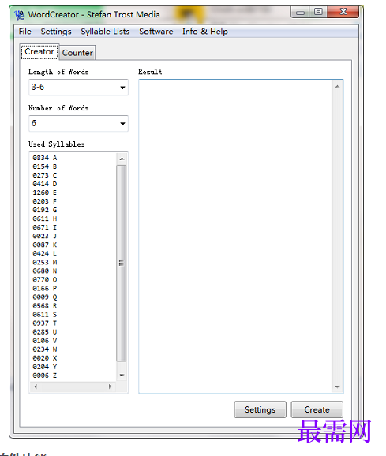This screenshot has height=456, width=386.
Task: Select the syllable row "0424 L"
Action: pyautogui.click(x=45, y=253)
